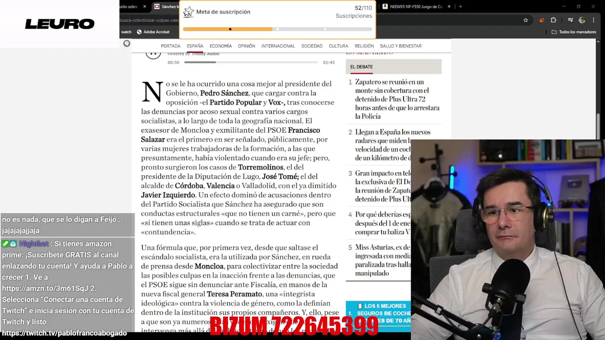The height and width of the screenshot is (340, 605).
Task: Play or pause the Trinity Audio player
Action: click(153, 54)
